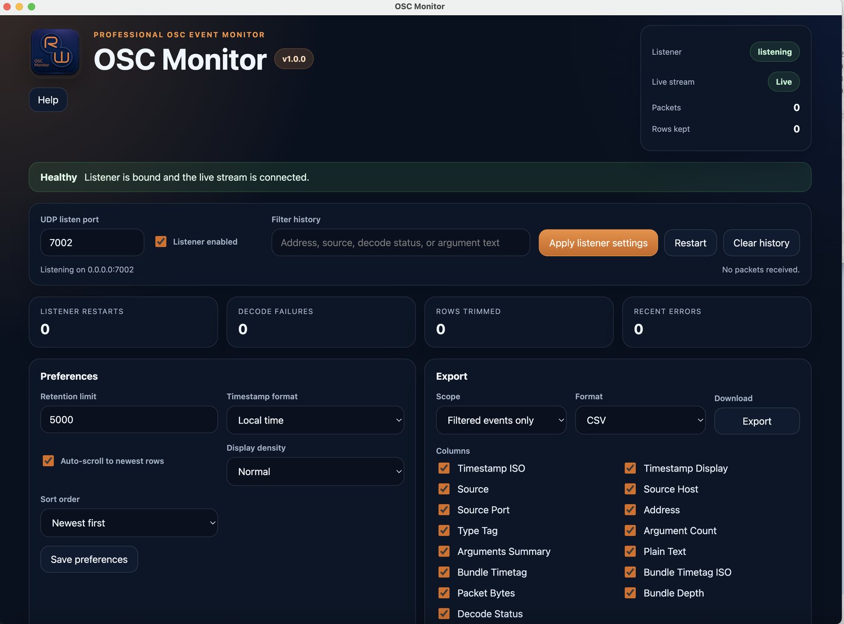This screenshot has width=844, height=624.
Task: Toggle the Listener enabled checkbox
Action: click(161, 242)
